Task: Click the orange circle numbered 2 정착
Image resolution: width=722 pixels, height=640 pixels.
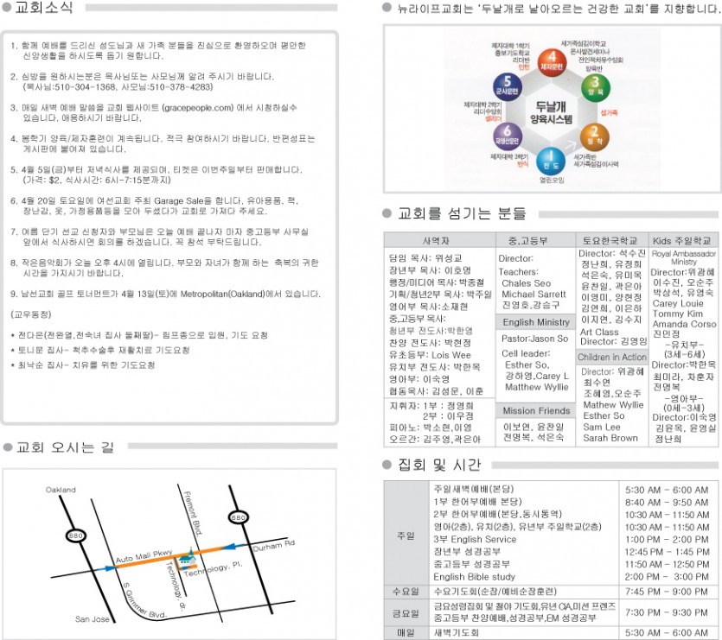Action: 594,136
